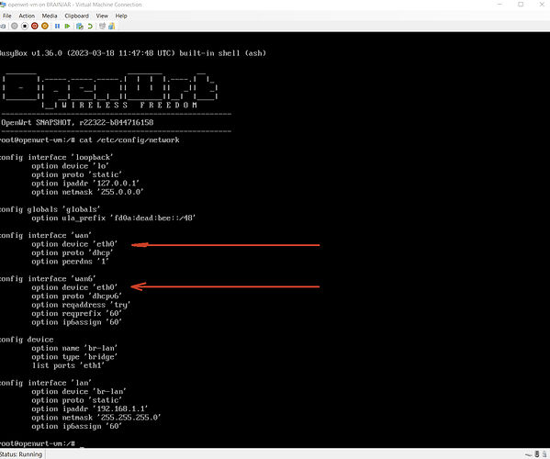
Task: Open the Clipboard menu
Action: coord(76,16)
